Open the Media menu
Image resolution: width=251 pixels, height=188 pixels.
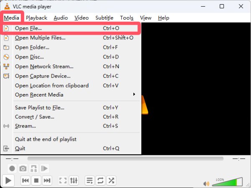tap(12, 18)
